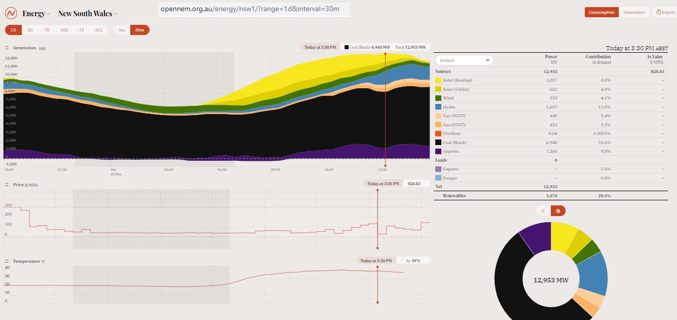677x320 pixels.
Task: Select the 3D range tab
Action: point(30,30)
